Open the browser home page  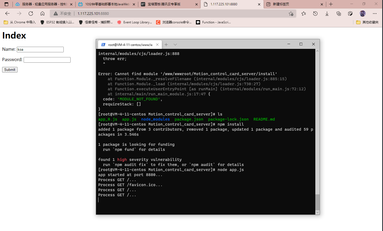[x=42, y=14]
